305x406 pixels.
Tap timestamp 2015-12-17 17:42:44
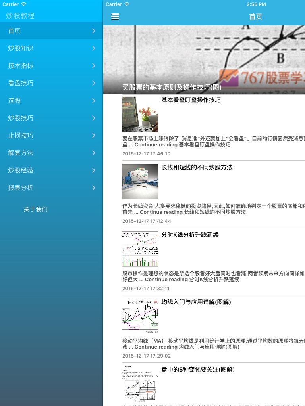coord(147,221)
